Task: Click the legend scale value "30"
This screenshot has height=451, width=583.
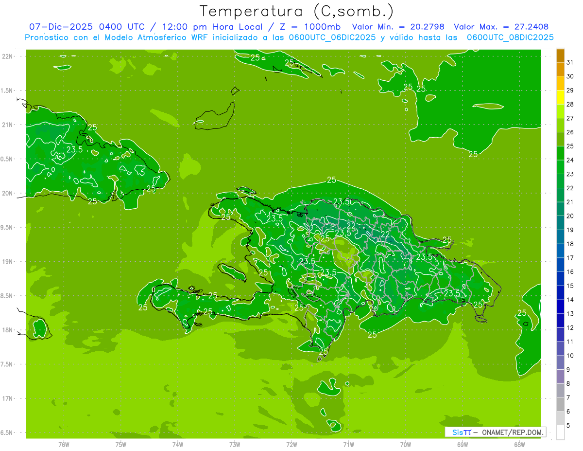Action: [x=570, y=76]
